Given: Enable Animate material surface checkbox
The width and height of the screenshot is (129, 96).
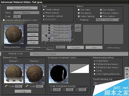Looking at the screenshot, I should (x=4, y=20).
